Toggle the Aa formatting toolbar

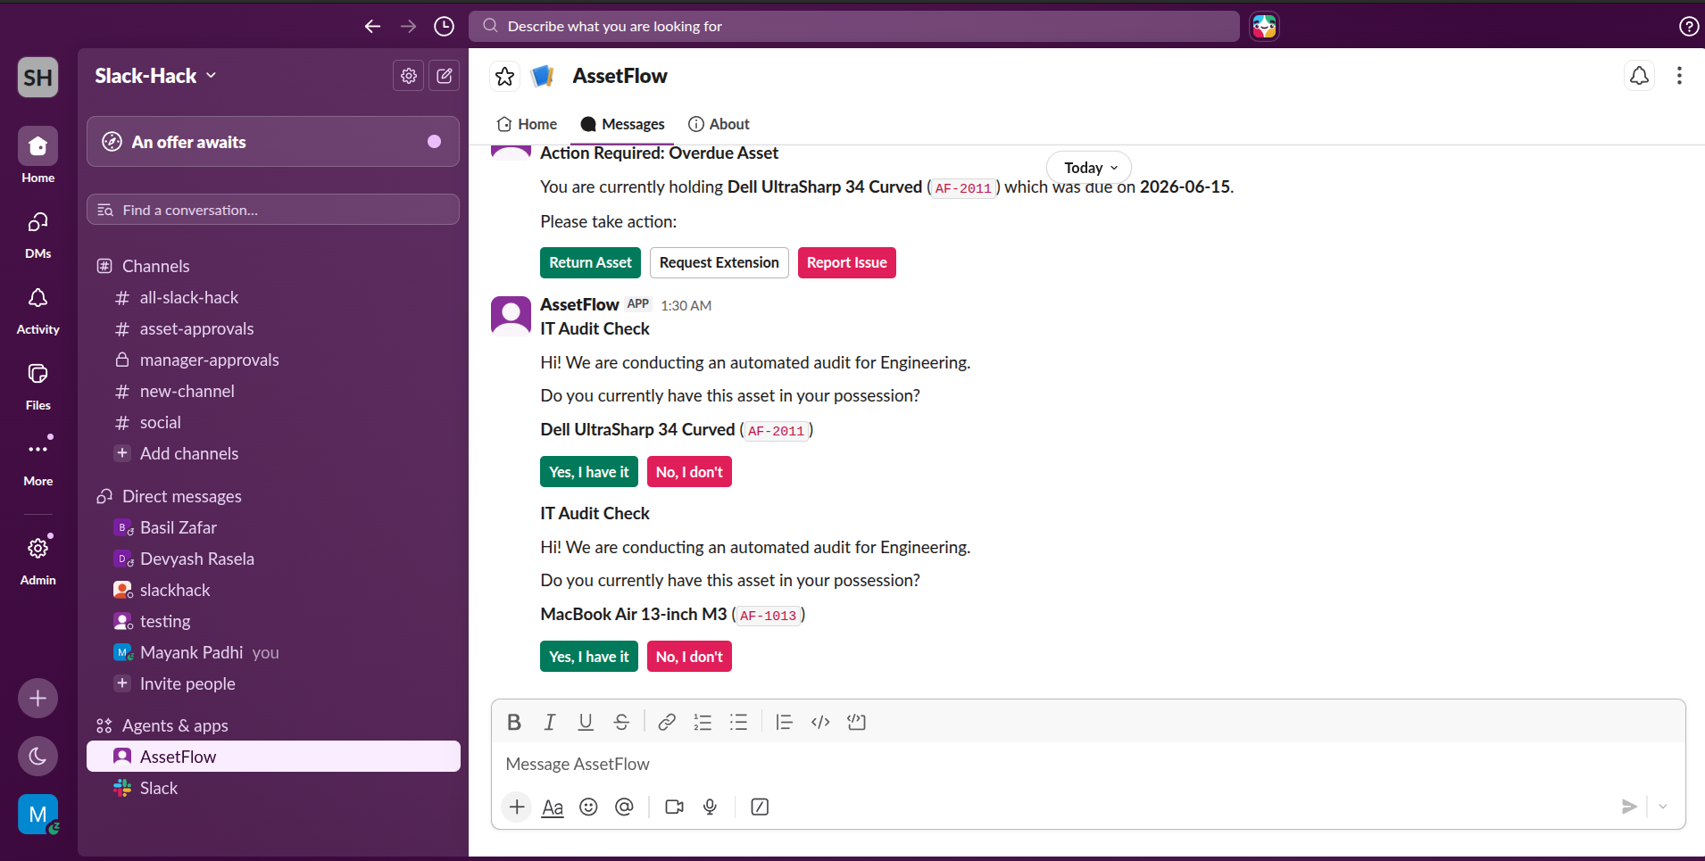(x=553, y=807)
